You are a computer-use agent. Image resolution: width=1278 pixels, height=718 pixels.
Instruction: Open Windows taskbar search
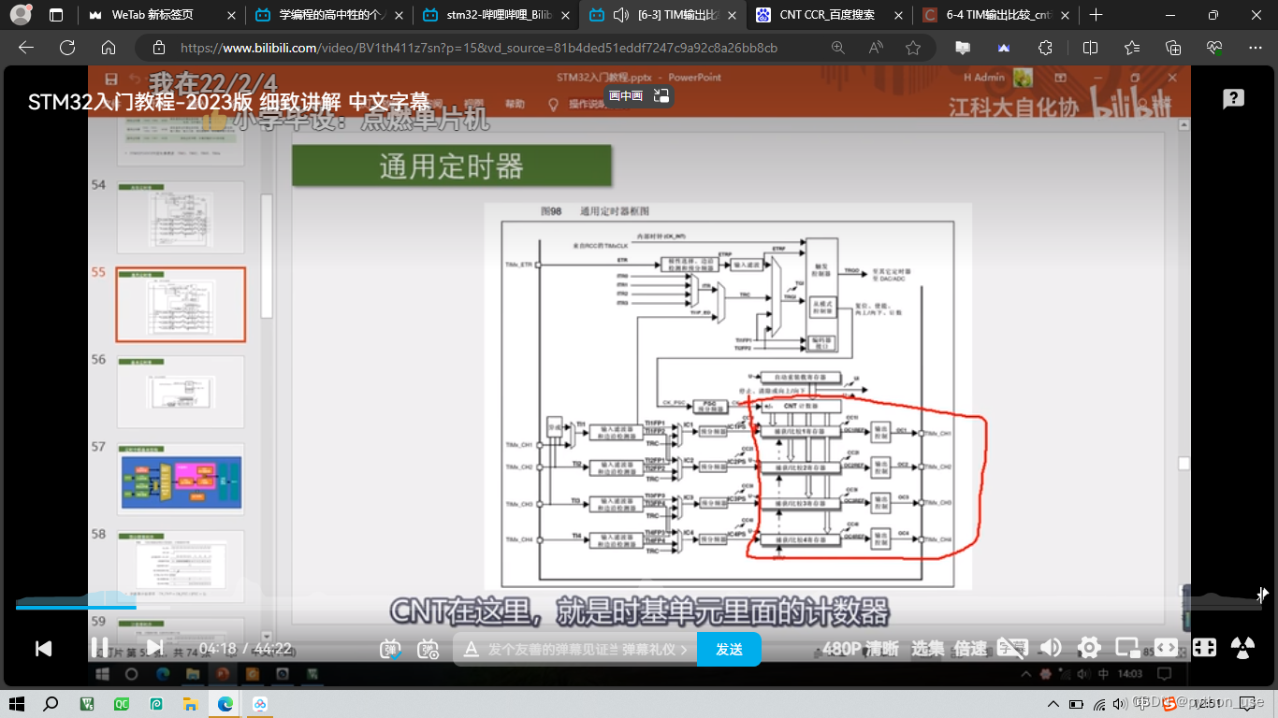point(51,704)
